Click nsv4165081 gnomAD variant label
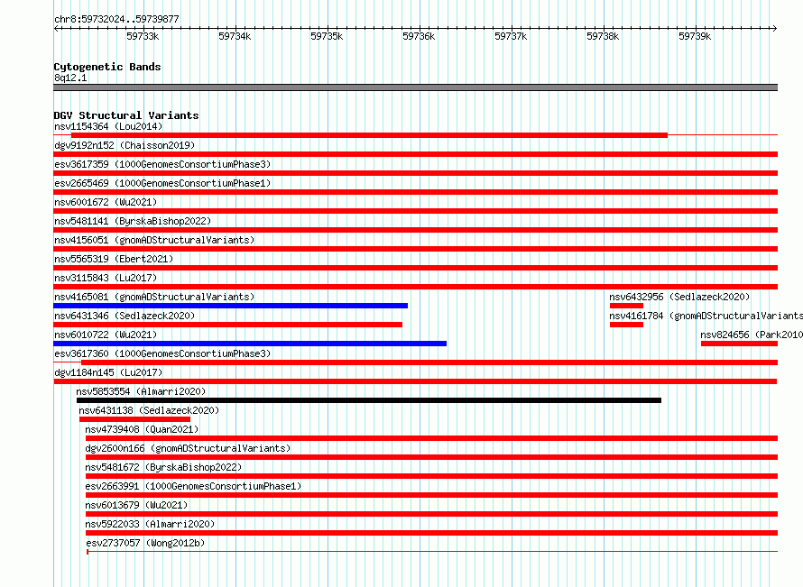 click(x=154, y=297)
